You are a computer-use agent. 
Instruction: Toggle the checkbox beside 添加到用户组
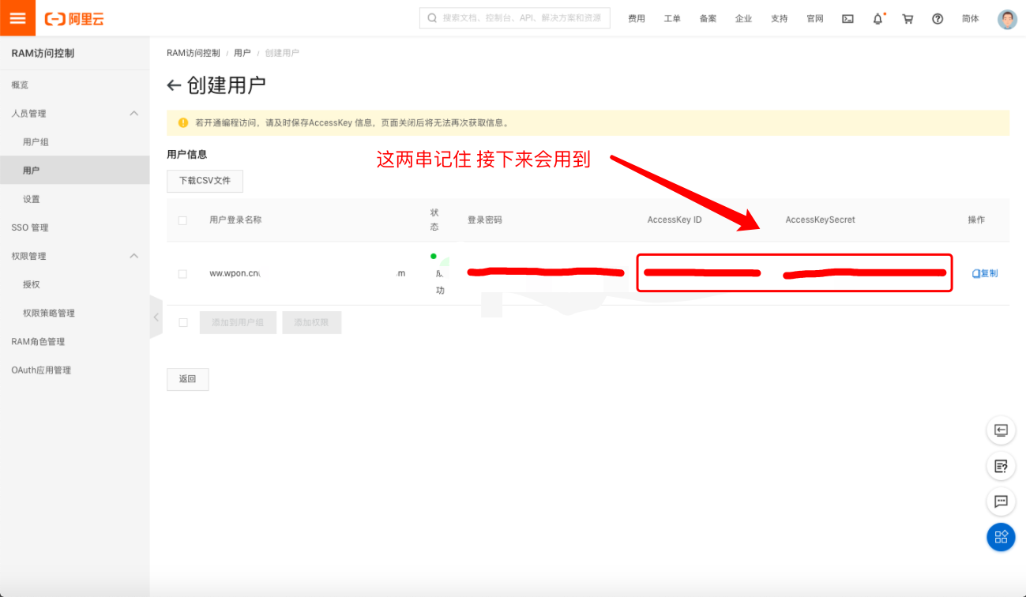(x=182, y=322)
